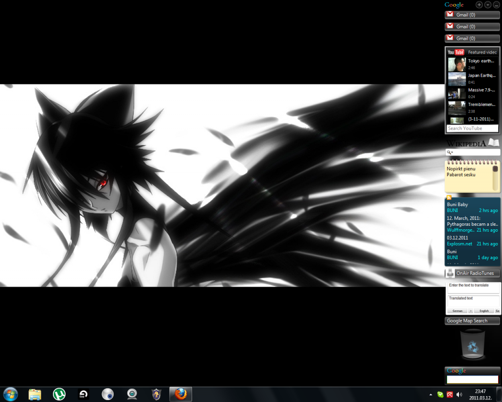
Task: Expand the OnAir RadioTunes gadget title
Action: point(475,273)
